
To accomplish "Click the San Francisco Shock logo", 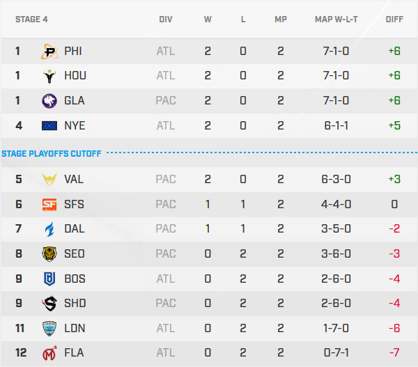I will 50,204.
